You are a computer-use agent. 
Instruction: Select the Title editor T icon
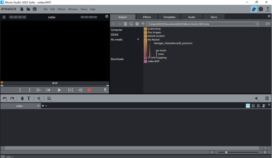[x=29, y=98]
